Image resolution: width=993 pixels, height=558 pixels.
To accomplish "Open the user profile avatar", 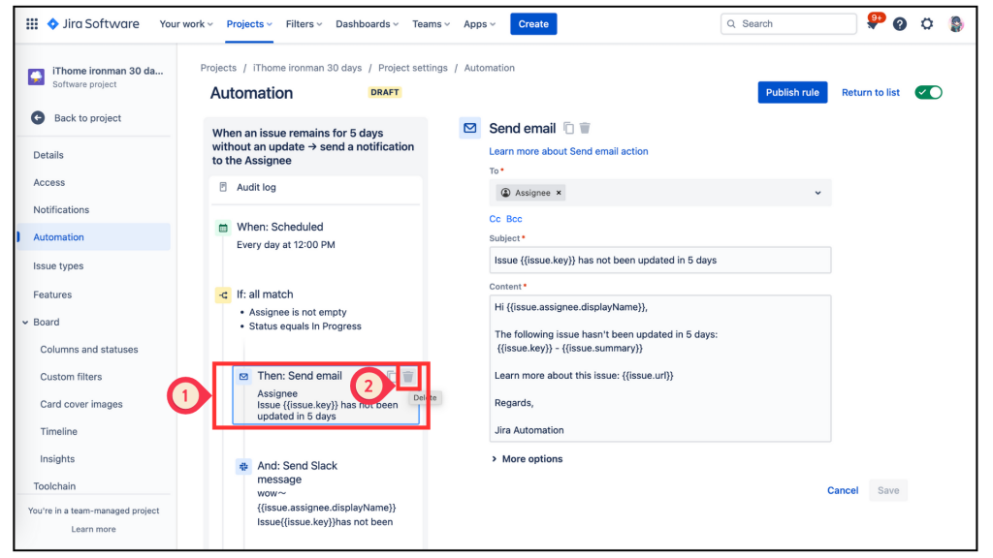I will coord(955,24).
